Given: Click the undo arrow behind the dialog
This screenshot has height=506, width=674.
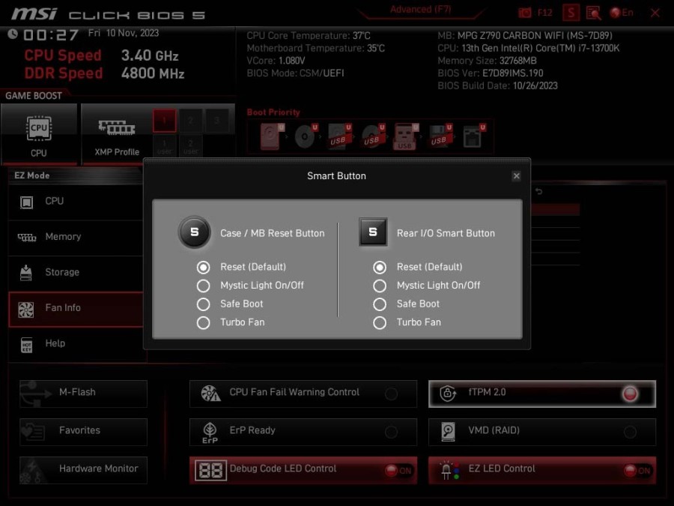Looking at the screenshot, I should coord(539,191).
